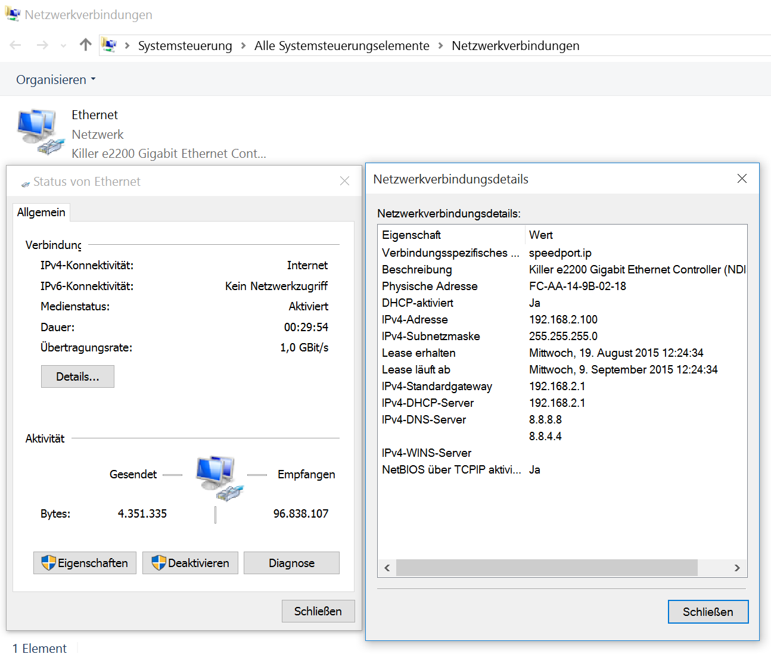771x657 pixels.
Task: Select the IPv4-Standardgateway row
Action: [x=562, y=386]
